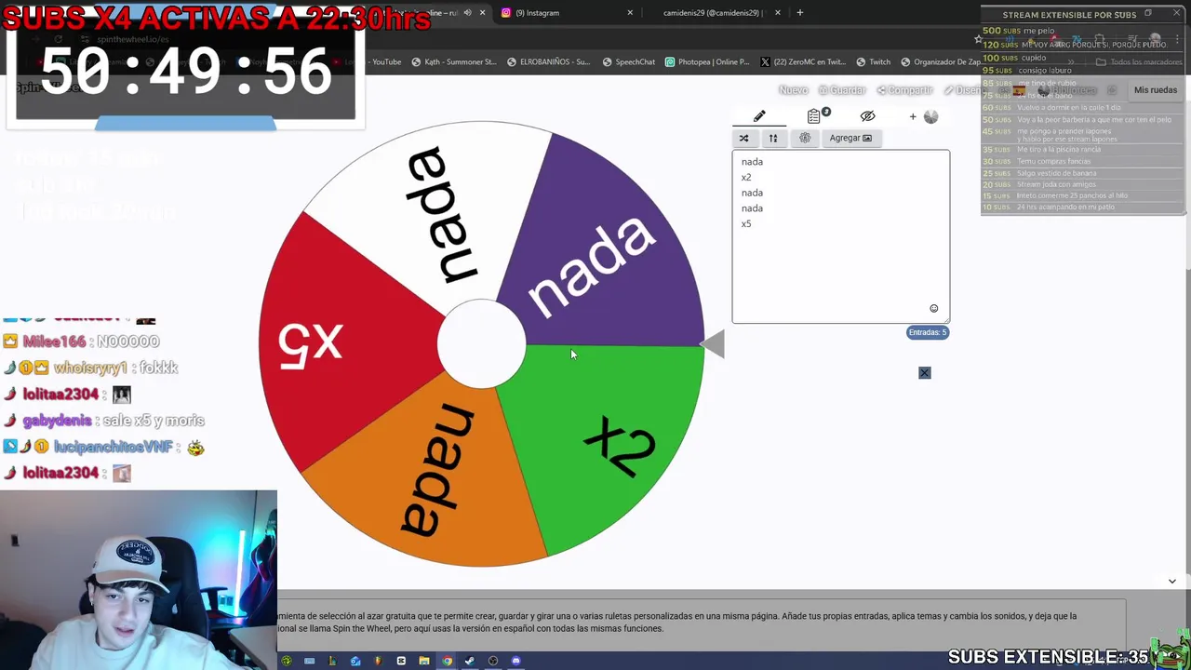Open the Organizador De Zap bookmark
1191x670 pixels.
click(940, 62)
